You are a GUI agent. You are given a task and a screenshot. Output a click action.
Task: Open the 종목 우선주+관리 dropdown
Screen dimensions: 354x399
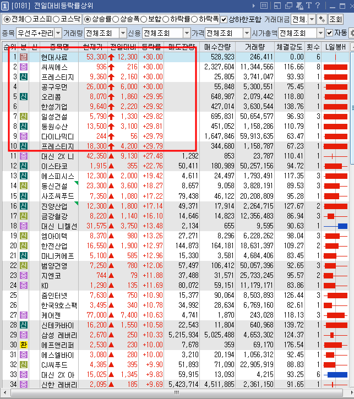click(x=58, y=33)
